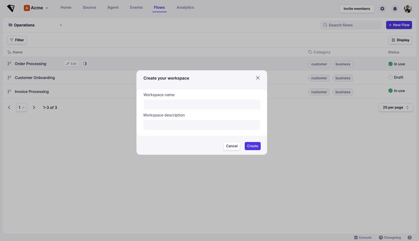Screen dimensions: 419x241
Task: Open the Agent tab
Action: coord(113,8)
